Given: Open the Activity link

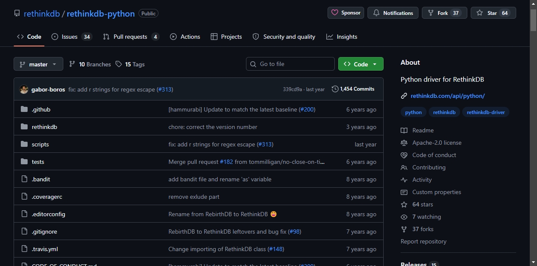Looking at the screenshot, I should 422,180.
